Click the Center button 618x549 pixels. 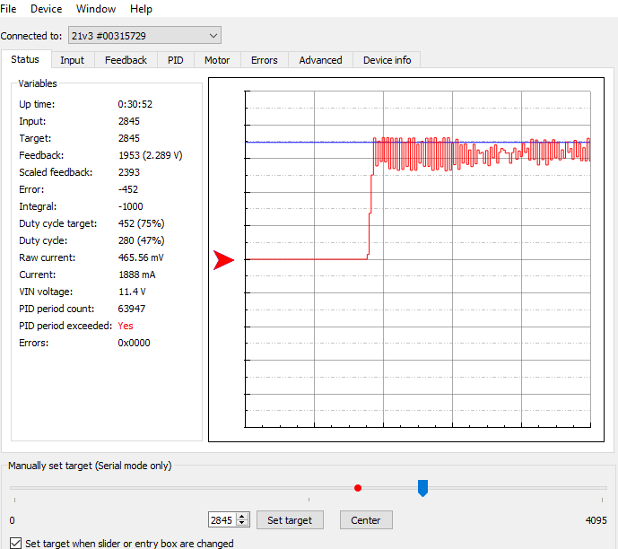tap(366, 520)
